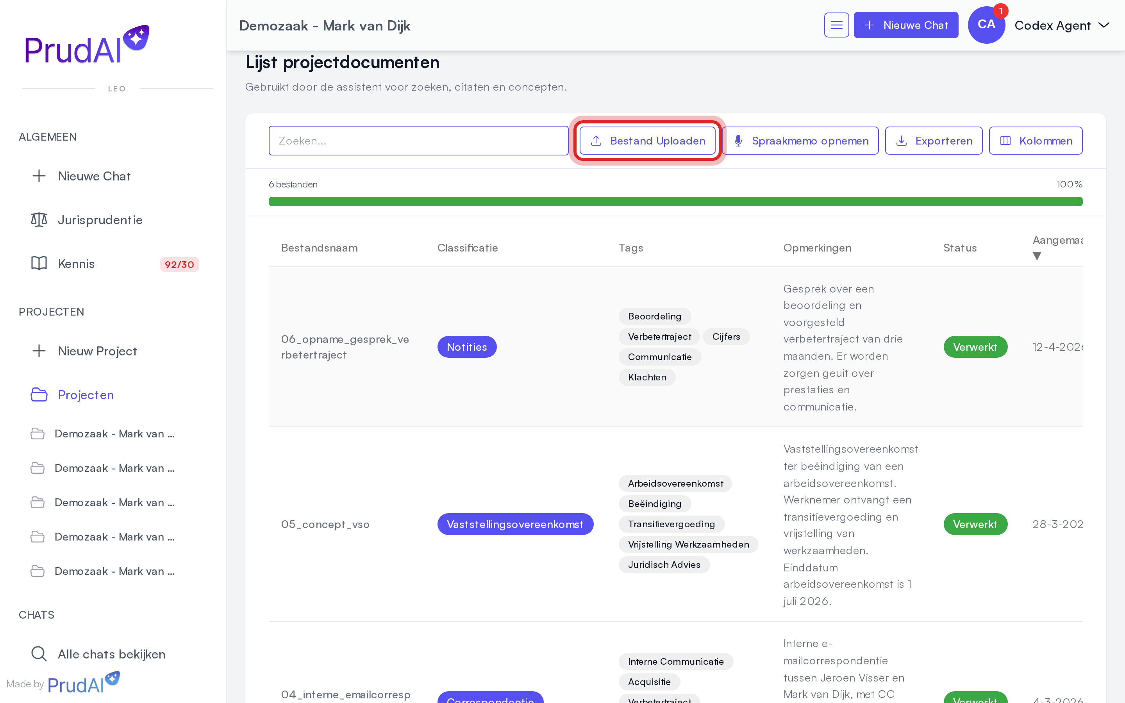Click the Notities classification badge
The width and height of the screenshot is (1125, 703).
(467, 347)
